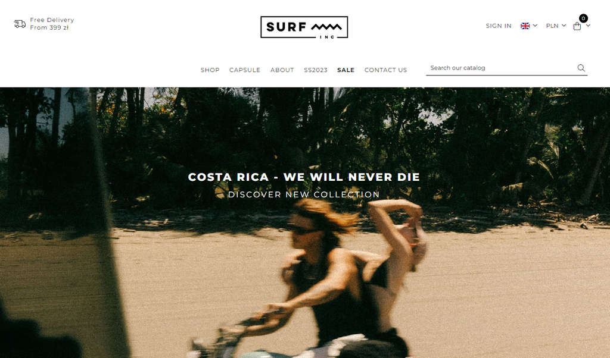The width and height of the screenshot is (610, 358).
Task: Click the Discover New Collection text
Action: pos(304,194)
